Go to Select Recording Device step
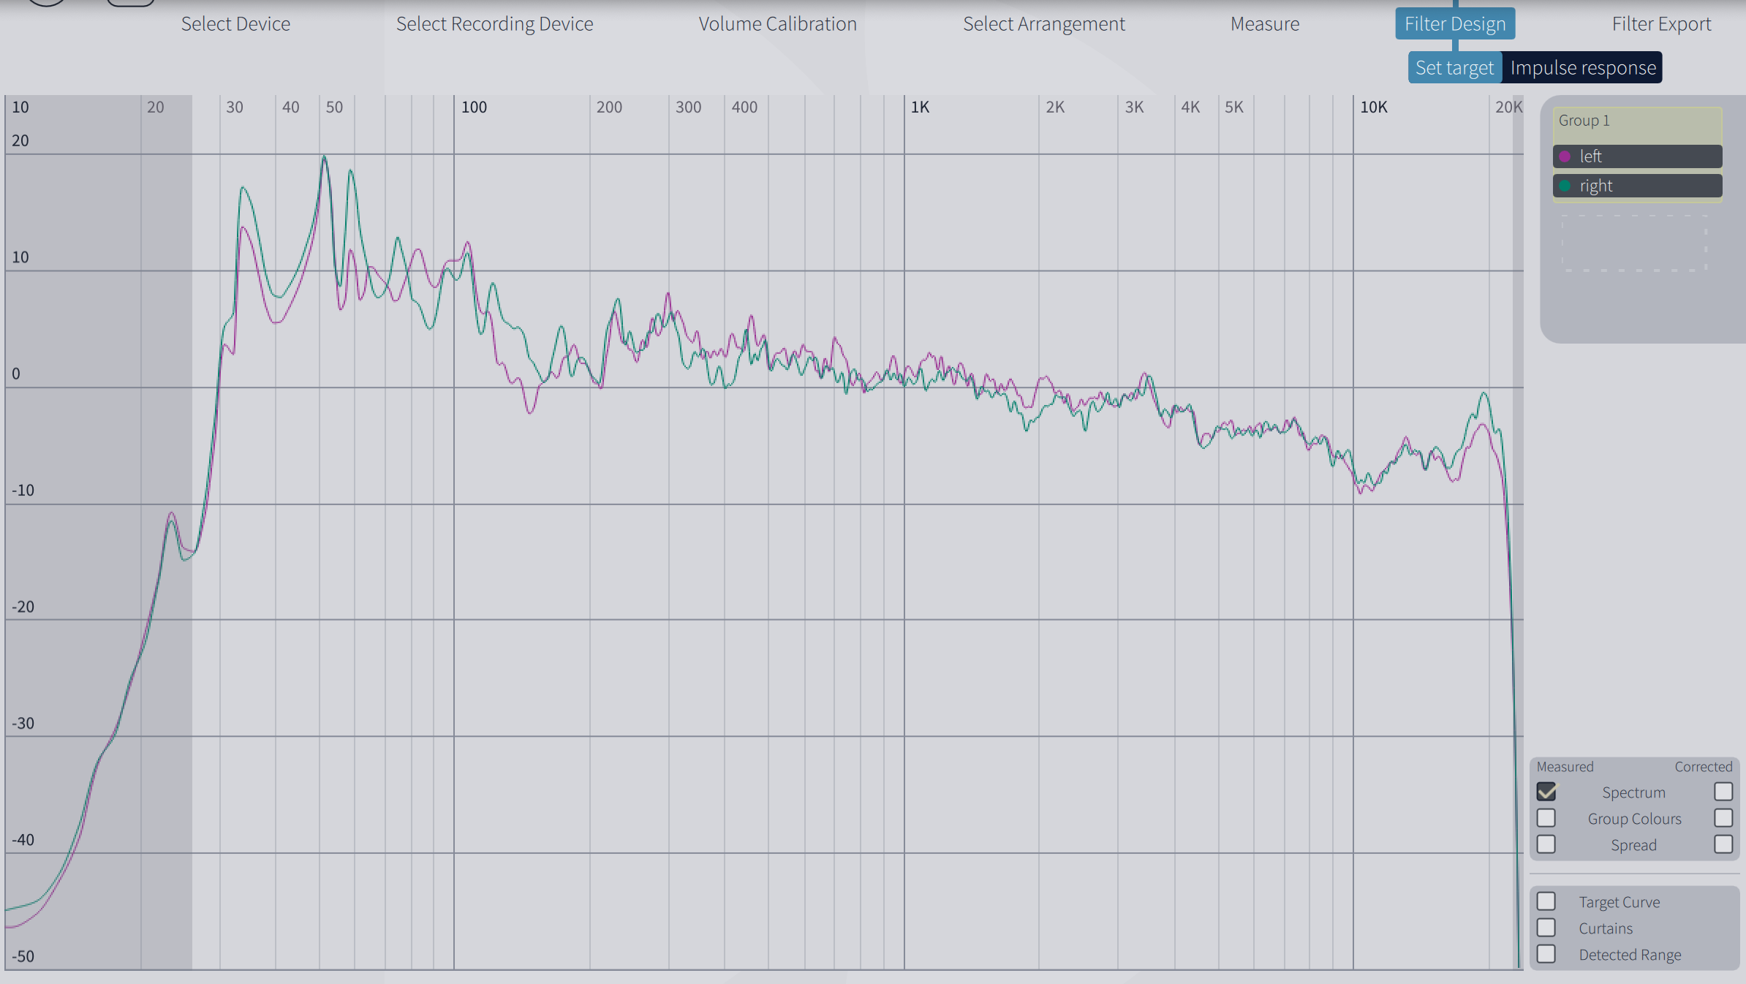 point(494,24)
